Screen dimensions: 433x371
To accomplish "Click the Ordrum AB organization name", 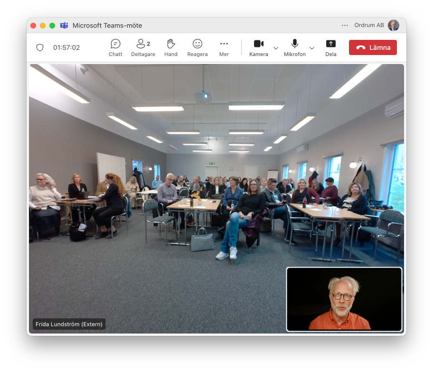I will tap(369, 26).
